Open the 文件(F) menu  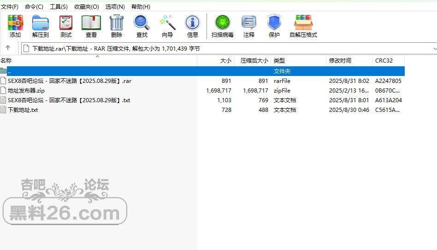pyautogui.click(x=10, y=7)
